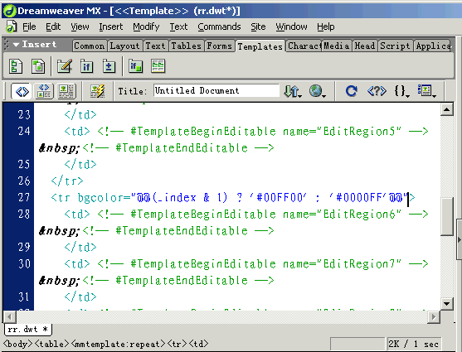Toggle Live Data View lightning icon
The image size is (462, 352).
[97, 91]
